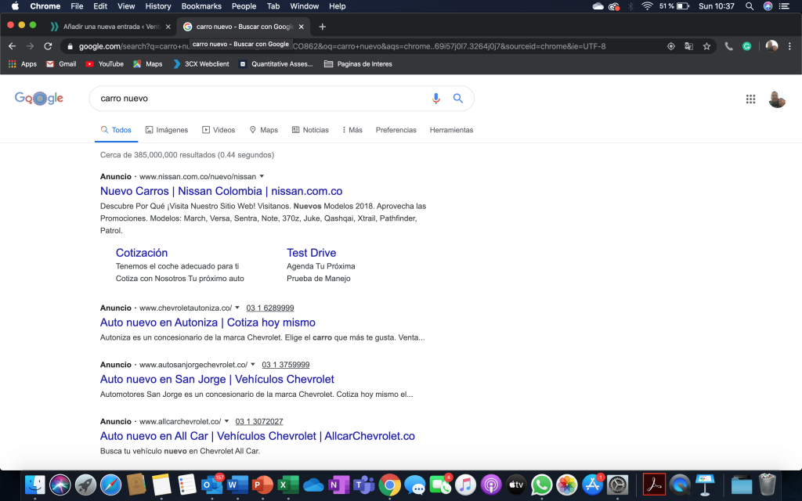Open the Preferencias menu
This screenshot has height=501, width=802.
click(396, 130)
